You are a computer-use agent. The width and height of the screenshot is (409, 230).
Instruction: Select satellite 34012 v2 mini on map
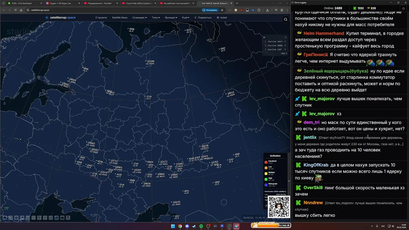[x=230, y=94]
